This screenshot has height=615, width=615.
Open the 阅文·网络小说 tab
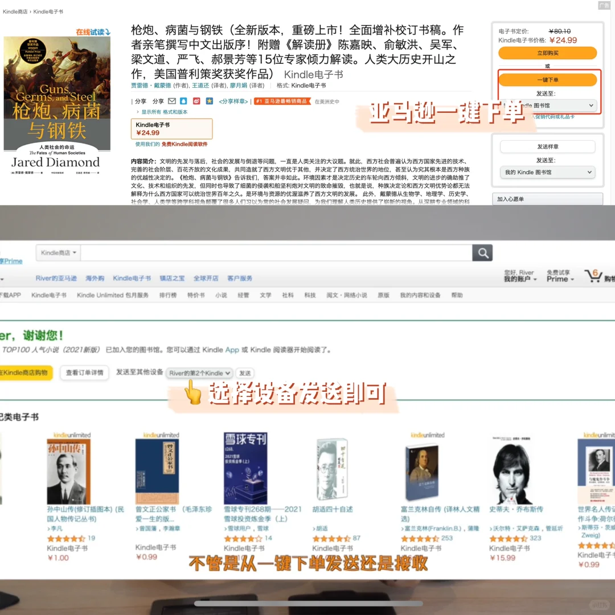[347, 296]
